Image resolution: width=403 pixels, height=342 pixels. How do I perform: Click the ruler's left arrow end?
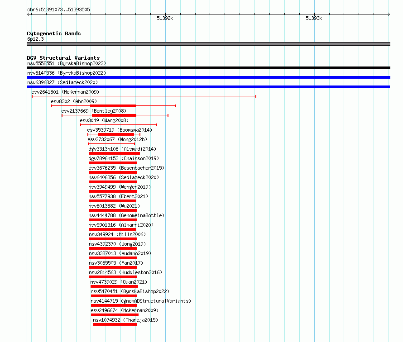[x=29, y=14]
